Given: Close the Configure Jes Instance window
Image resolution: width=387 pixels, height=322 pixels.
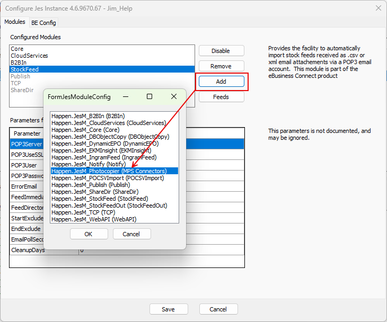Looking at the screenshot, I should click(378, 8).
